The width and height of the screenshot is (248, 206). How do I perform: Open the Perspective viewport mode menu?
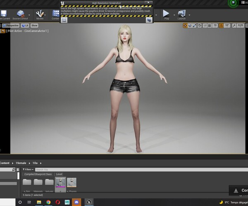11,26
